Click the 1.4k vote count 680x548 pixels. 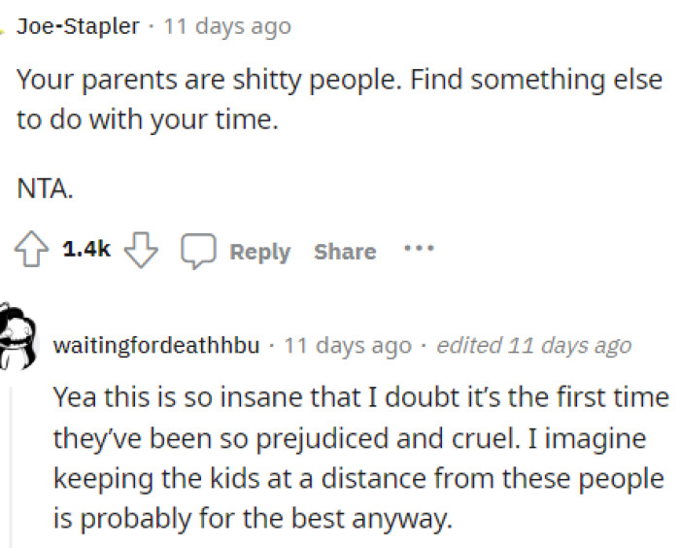(86, 251)
